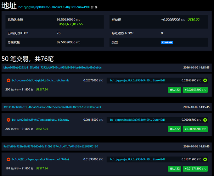
Task: Select fee US$17.94 in bbae30f5 transaction
Action: (42, 90)
